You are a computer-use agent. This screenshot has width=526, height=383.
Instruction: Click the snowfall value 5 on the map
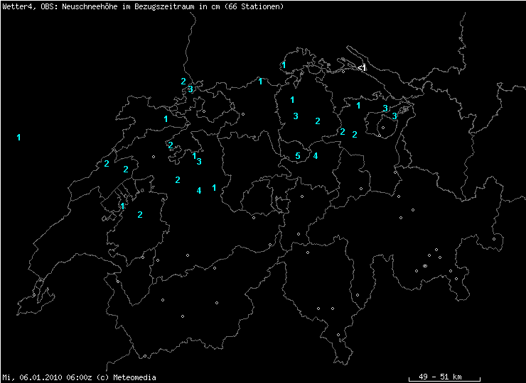[298, 156]
